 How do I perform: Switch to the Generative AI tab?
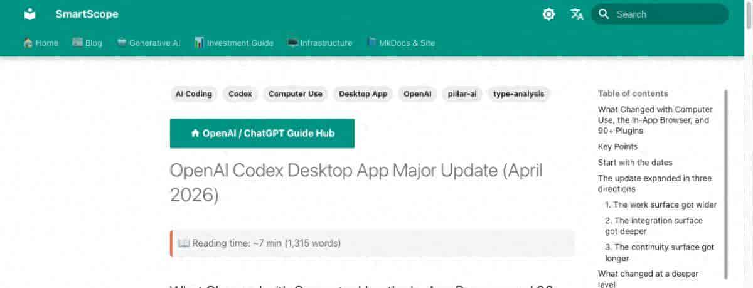click(x=149, y=43)
